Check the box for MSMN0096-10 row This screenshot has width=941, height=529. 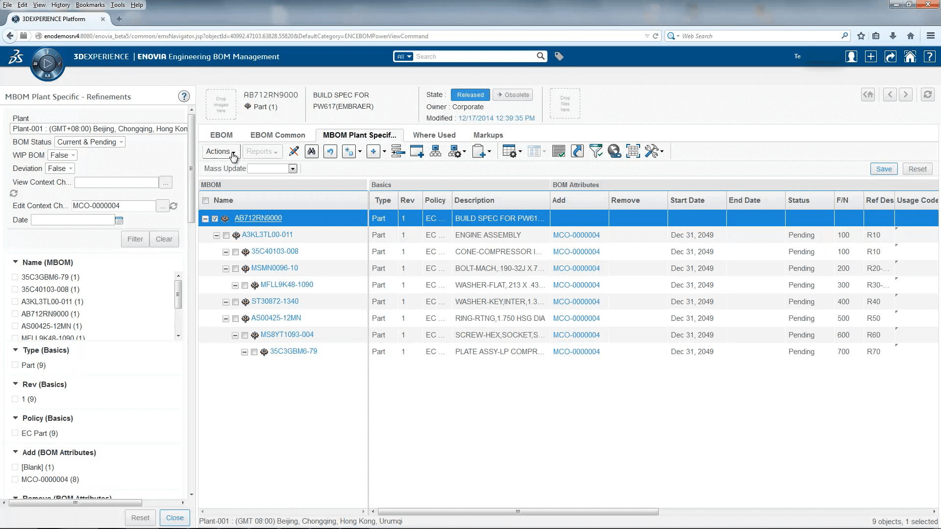pos(235,269)
